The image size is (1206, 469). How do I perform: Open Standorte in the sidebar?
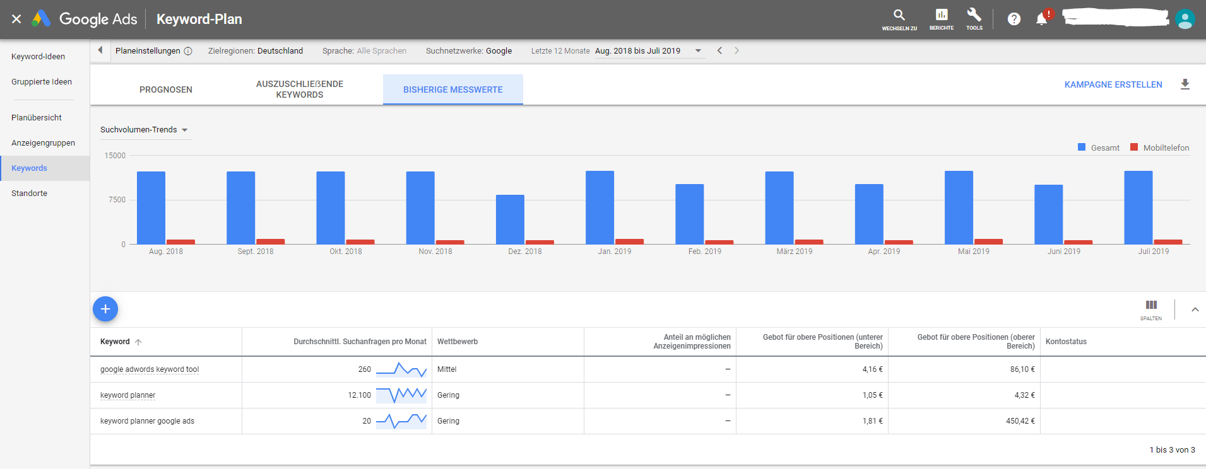pos(30,194)
